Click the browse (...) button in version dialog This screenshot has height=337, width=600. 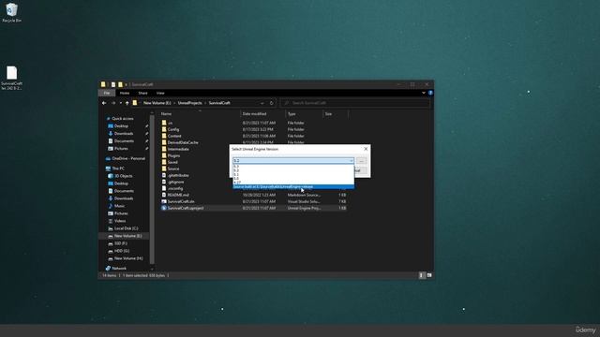(x=361, y=161)
